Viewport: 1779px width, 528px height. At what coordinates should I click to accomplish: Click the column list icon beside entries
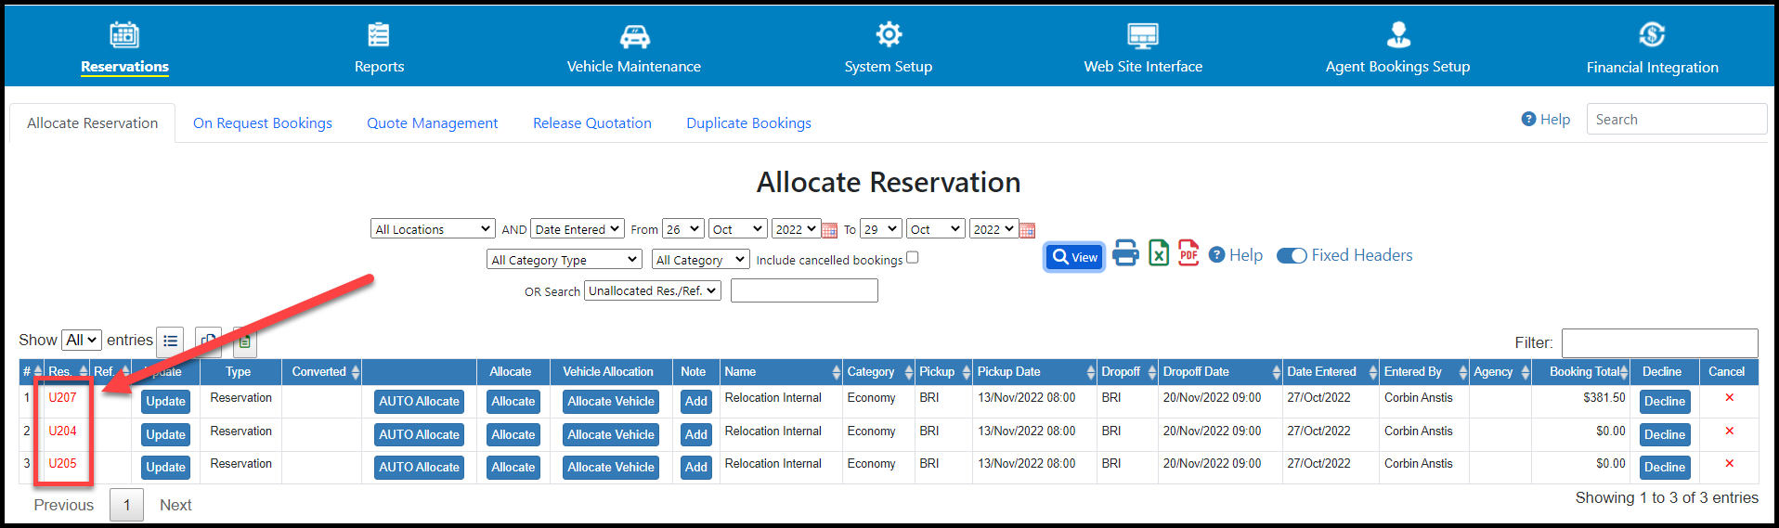click(x=170, y=341)
